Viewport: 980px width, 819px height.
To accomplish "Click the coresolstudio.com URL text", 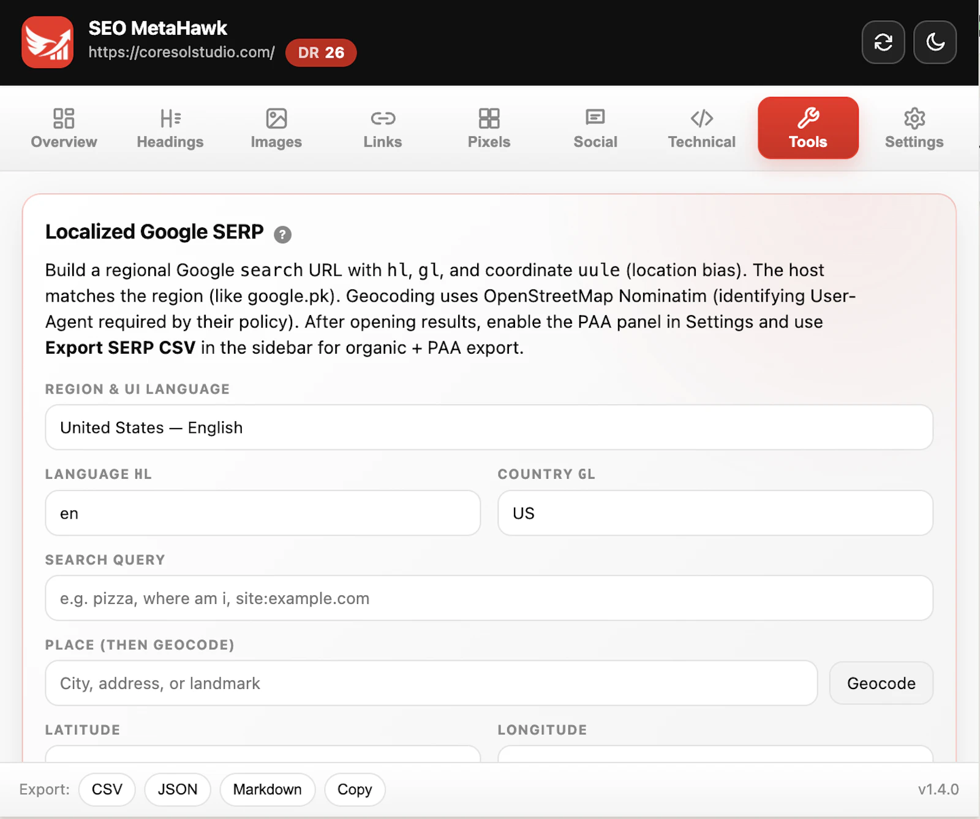I will click(181, 52).
